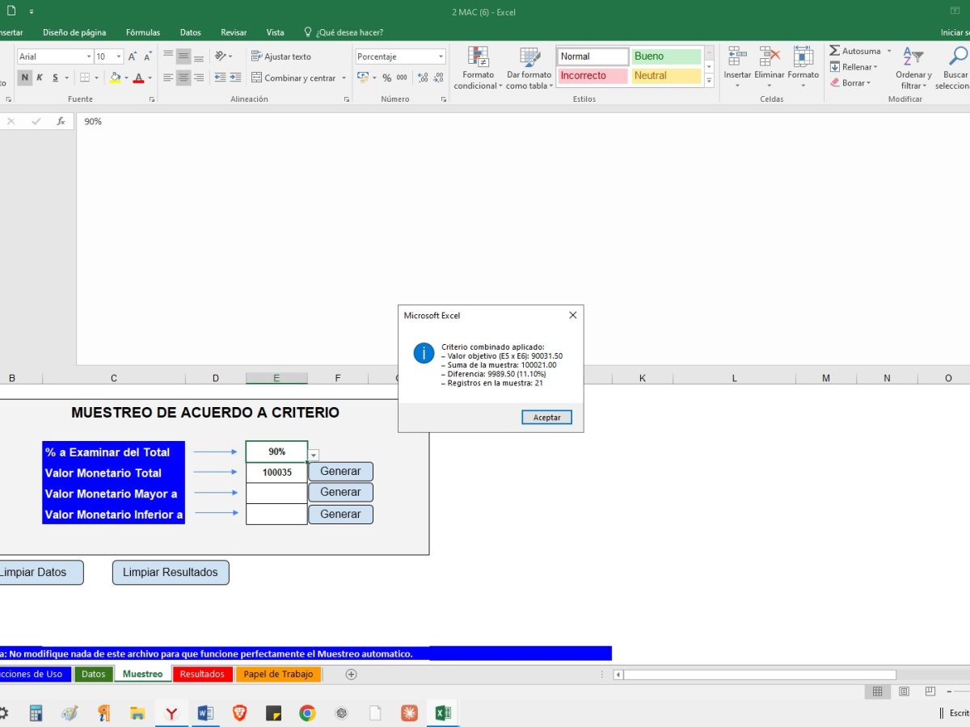The width and height of the screenshot is (970, 727).
Task: Open the Revisar ribbon tab
Action: [x=234, y=32]
